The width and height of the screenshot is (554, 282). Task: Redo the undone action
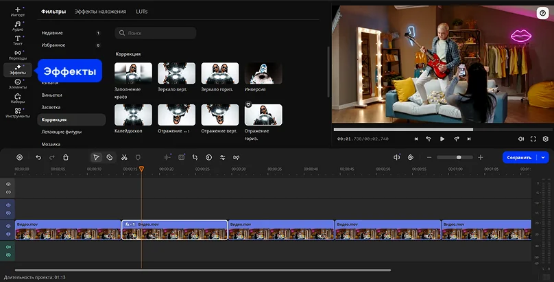pyautogui.click(x=52, y=158)
